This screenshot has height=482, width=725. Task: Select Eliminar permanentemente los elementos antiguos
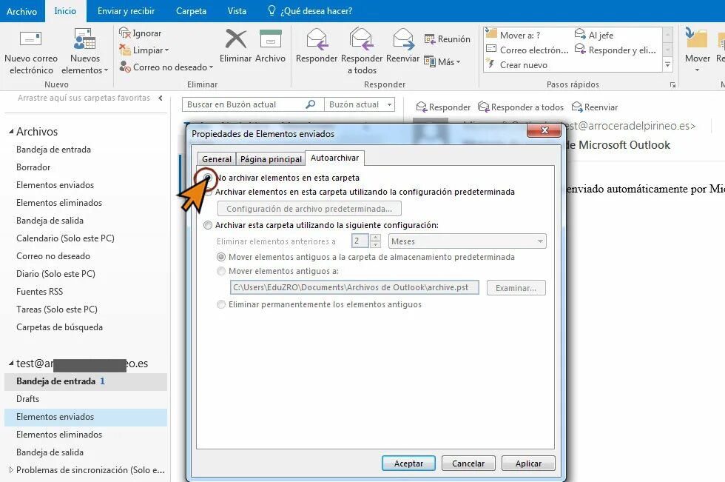coord(221,304)
